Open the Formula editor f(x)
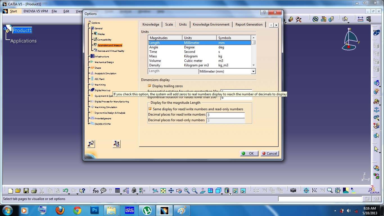Screen dimensions: 384x216 [x=95, y=190]
